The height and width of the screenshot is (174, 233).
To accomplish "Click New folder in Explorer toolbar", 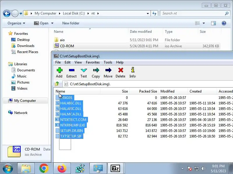I will (x=71, y=23).
